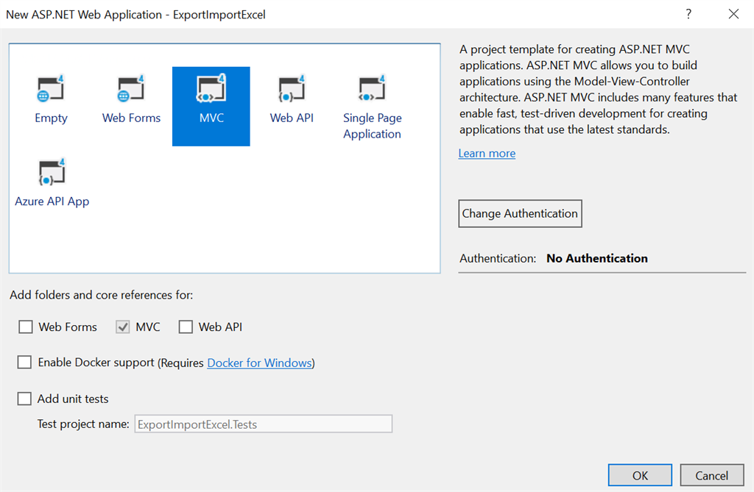The height and width of the screenshot is (492, 754).
Task: Click the Change Authentication button
Action: click(520, 213)
